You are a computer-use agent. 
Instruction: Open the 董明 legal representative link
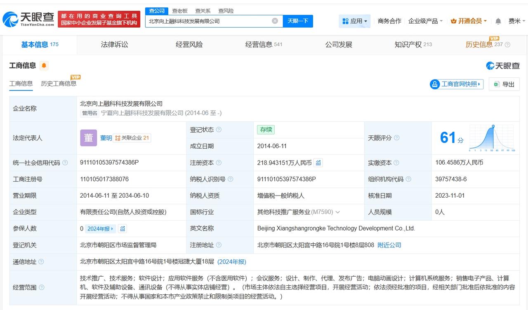click(106, 138)
